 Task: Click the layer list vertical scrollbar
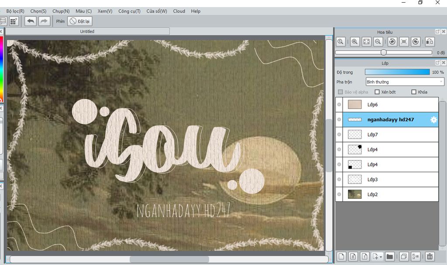coord(443,173)
